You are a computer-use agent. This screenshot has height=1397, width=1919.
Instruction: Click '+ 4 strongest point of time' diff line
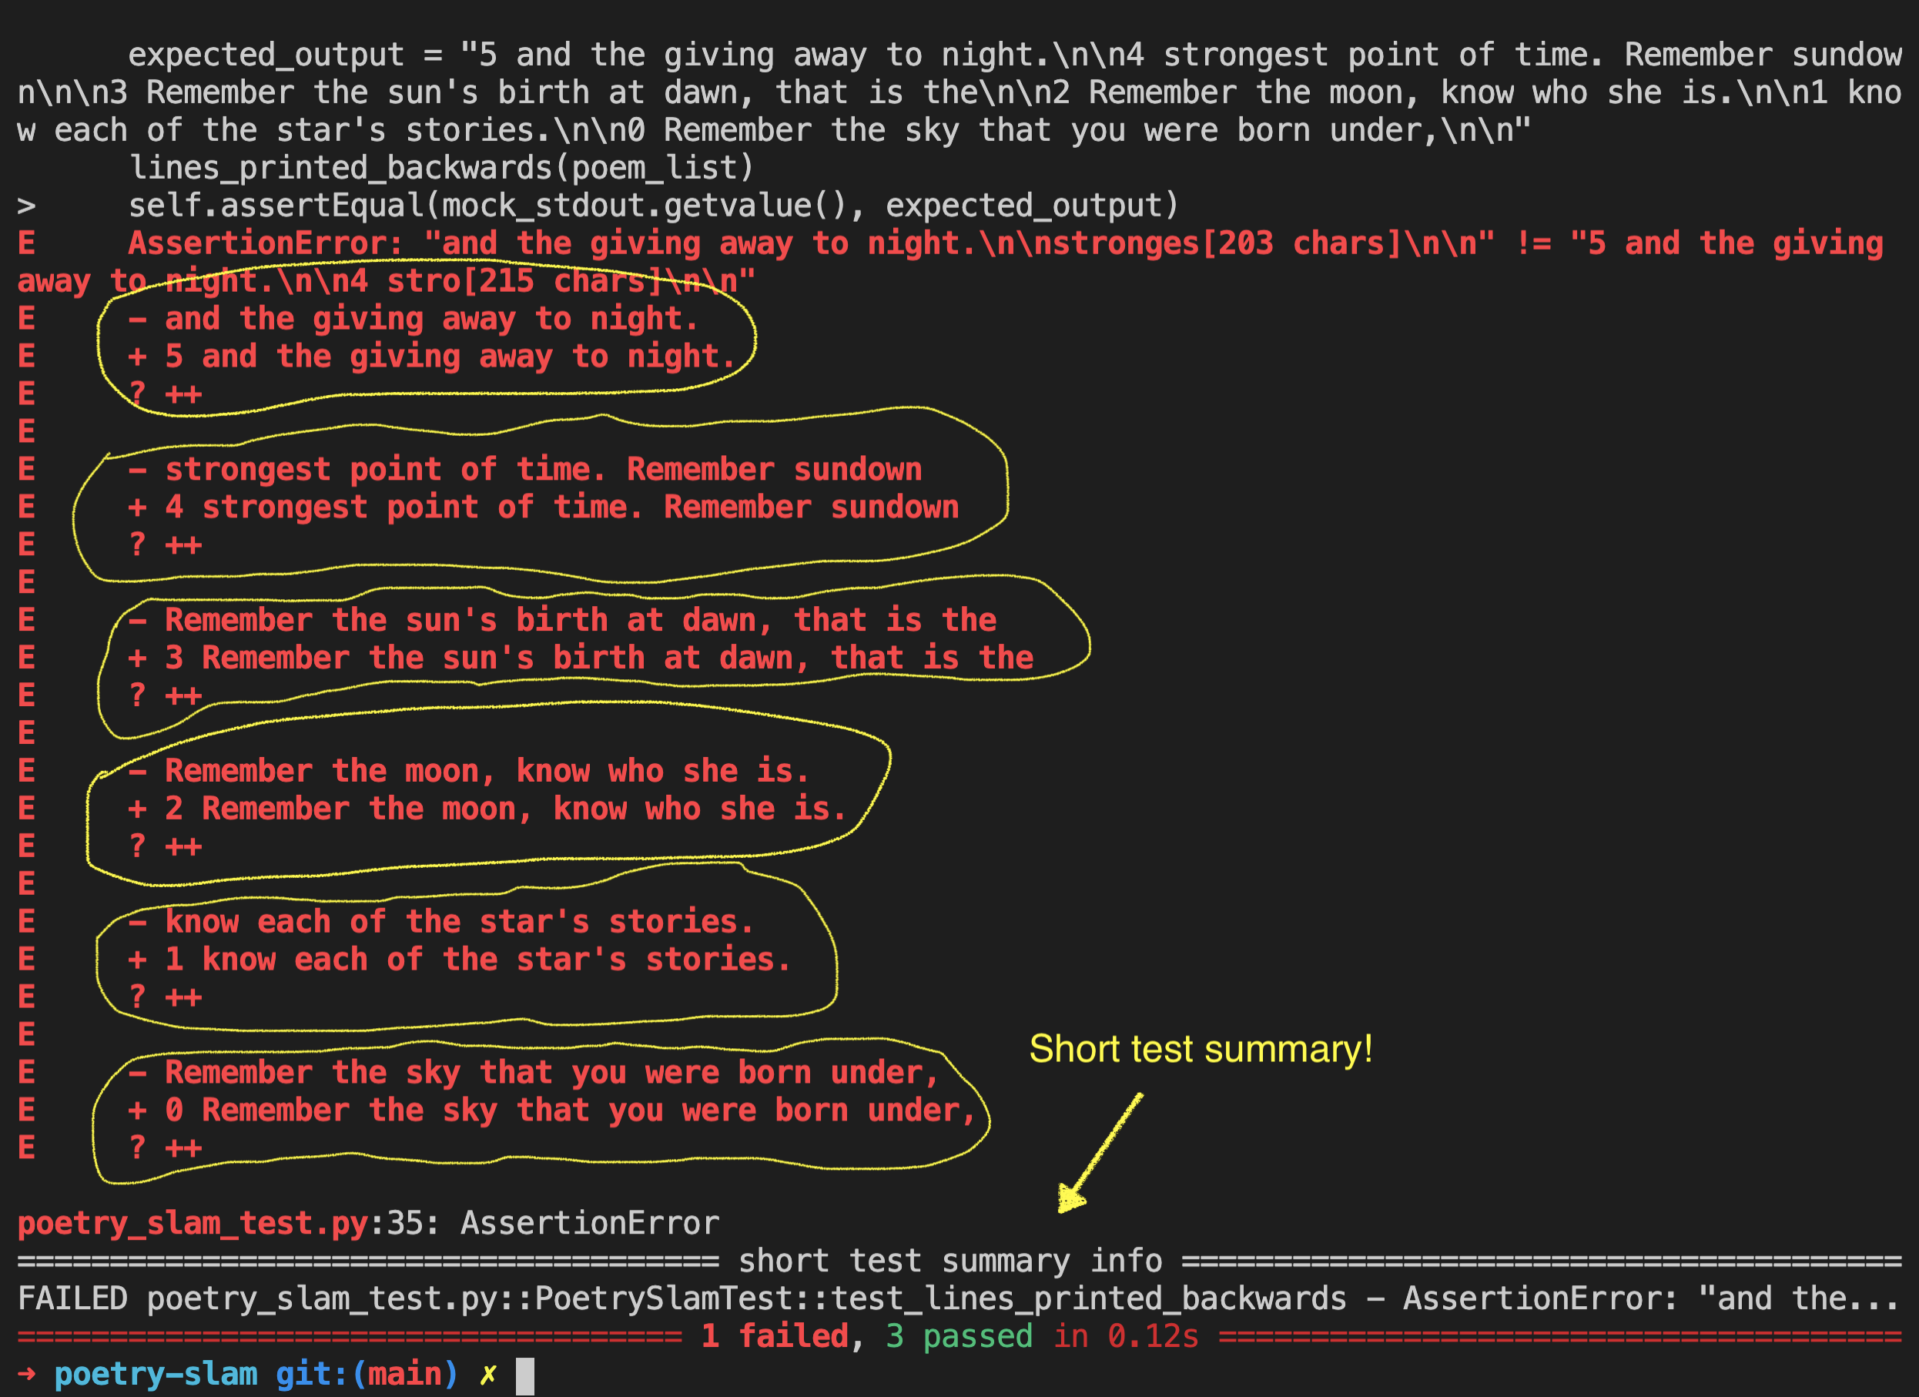(x=542, y=507)
